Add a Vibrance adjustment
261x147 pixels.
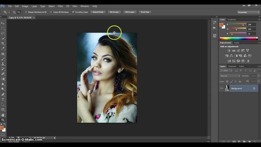pyautogui.click(x=248, y=51)
